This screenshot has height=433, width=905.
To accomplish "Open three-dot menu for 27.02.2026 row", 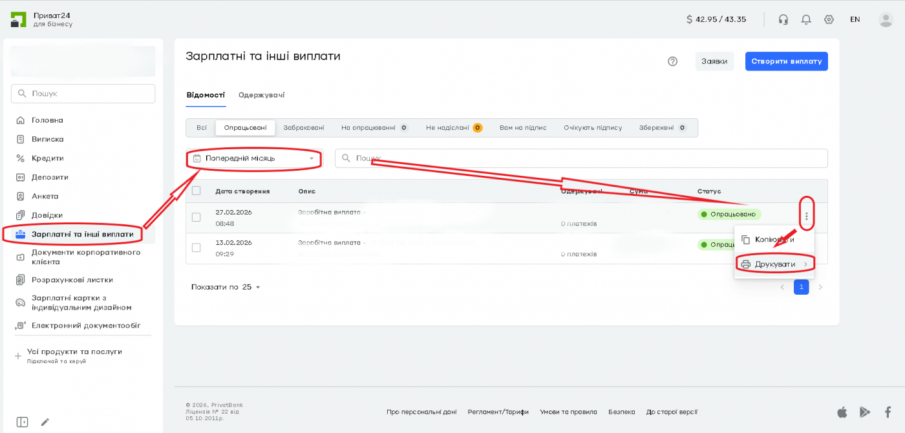I will (806, 216).
